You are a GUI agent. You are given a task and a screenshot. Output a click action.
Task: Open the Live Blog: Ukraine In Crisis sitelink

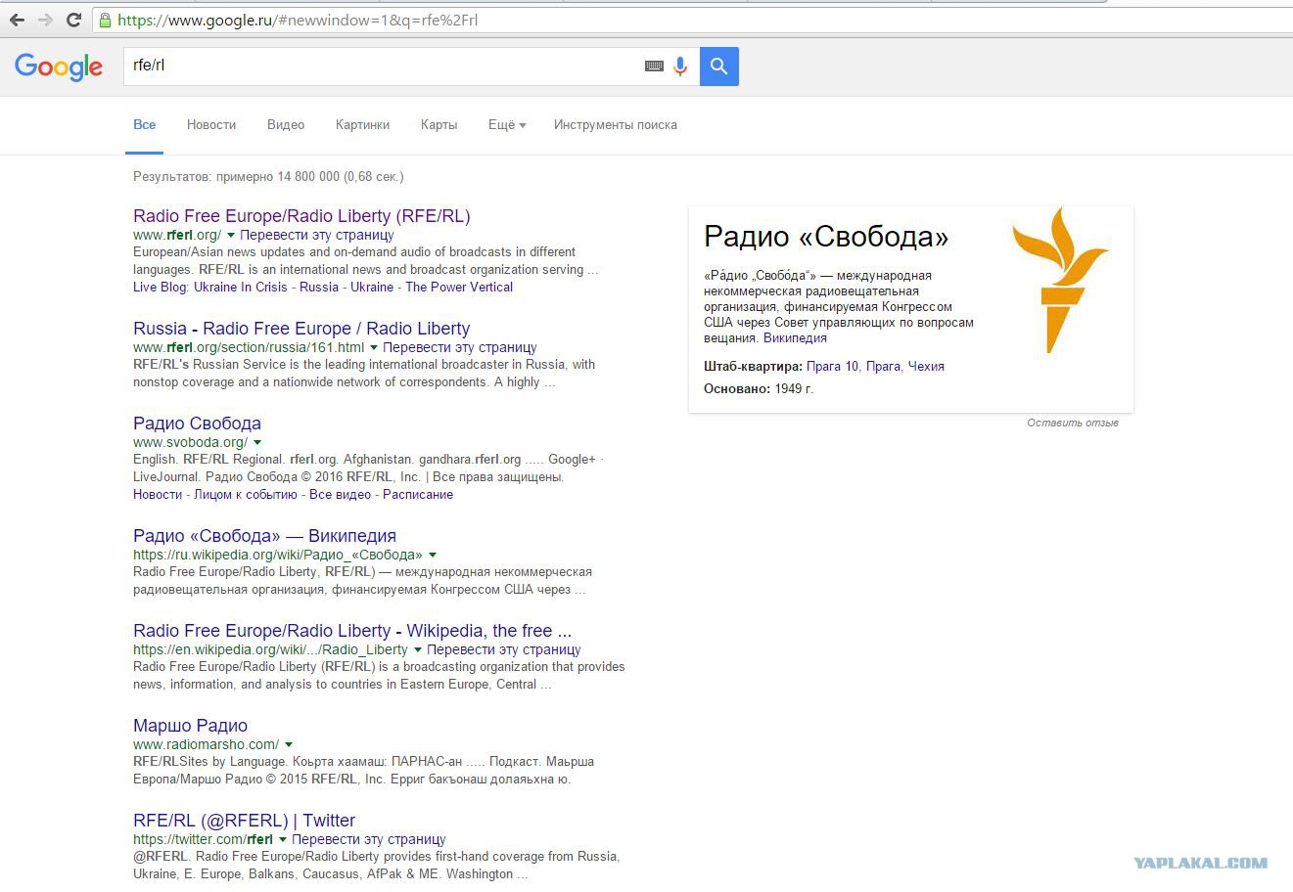click(x=210, y=288)
